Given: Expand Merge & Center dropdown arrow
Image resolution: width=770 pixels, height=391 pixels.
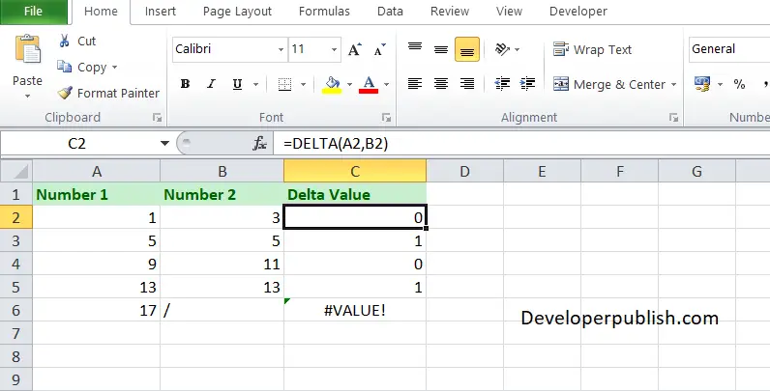Looking at the screenshot, I should click(673, 85).
